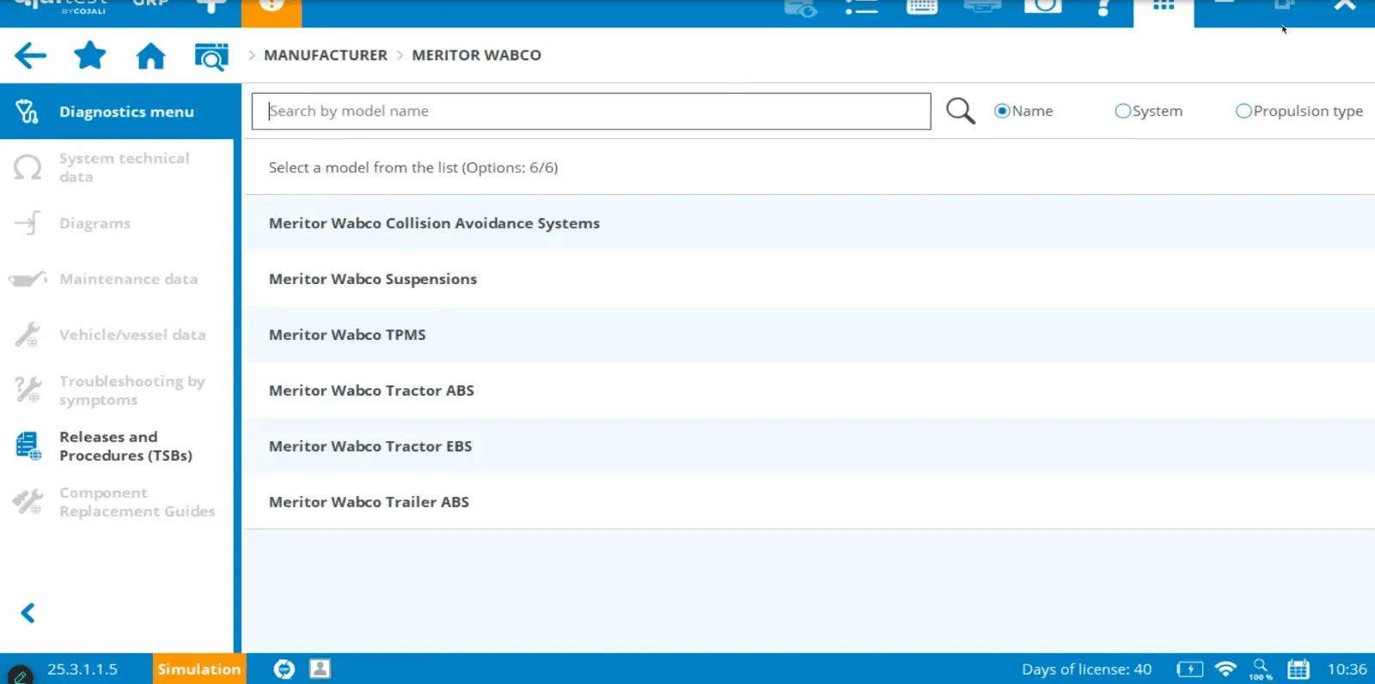Open the user profile icon in status bar

coord(320,669)
